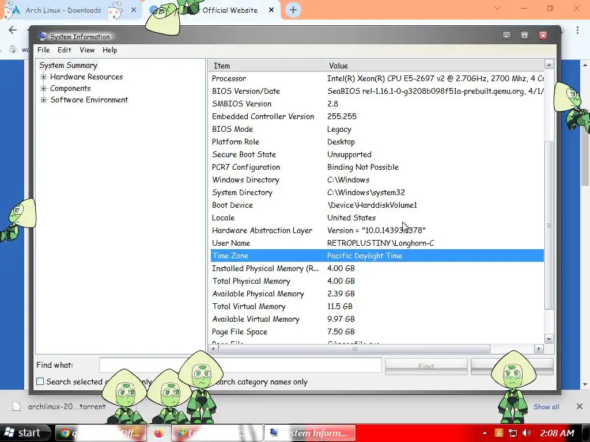Select the PCR7 Configuration row
Screen dimensions: 590x442
(x=376, y=167)
